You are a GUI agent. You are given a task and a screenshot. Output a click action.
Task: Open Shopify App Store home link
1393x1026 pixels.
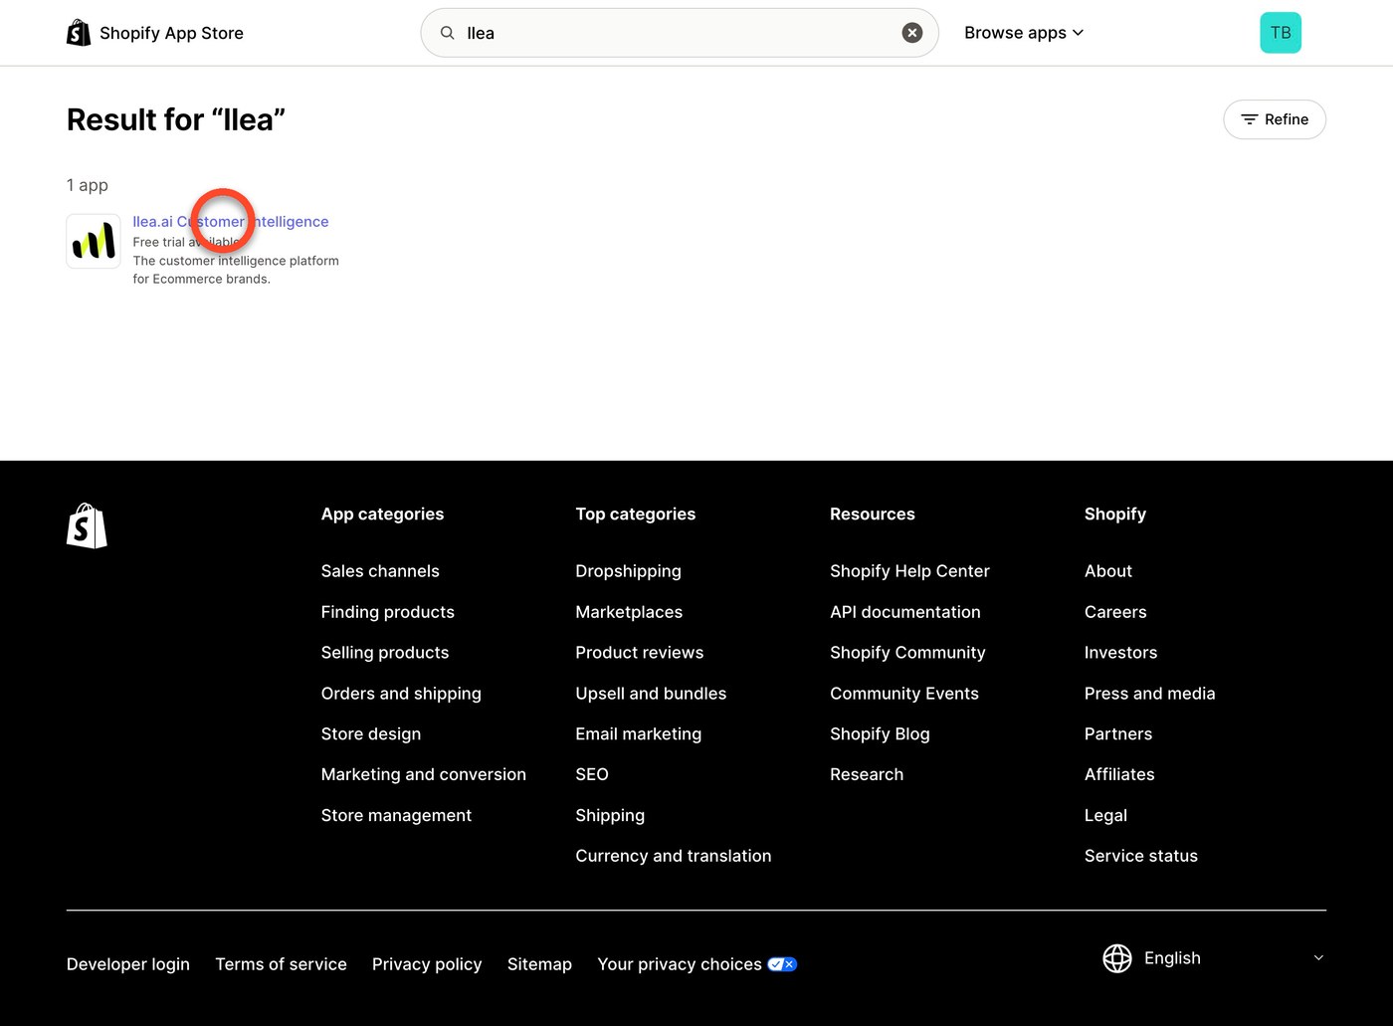pos(155,33)
